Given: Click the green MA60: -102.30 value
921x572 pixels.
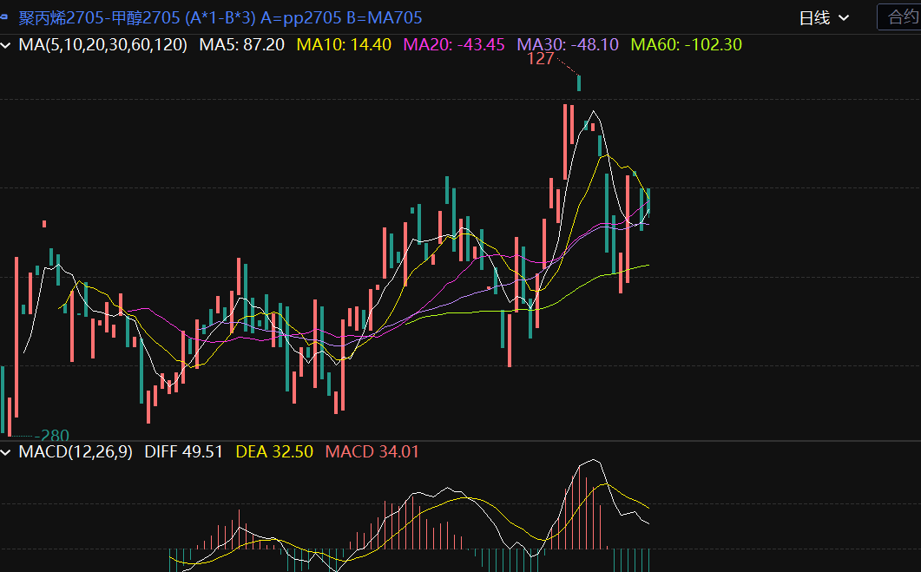Looking at the screenshot, I should click(686, 44).
